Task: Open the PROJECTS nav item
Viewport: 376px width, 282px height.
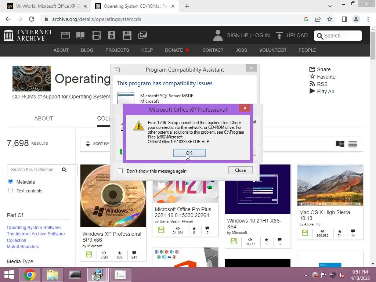Action: (x=117, y=50)
